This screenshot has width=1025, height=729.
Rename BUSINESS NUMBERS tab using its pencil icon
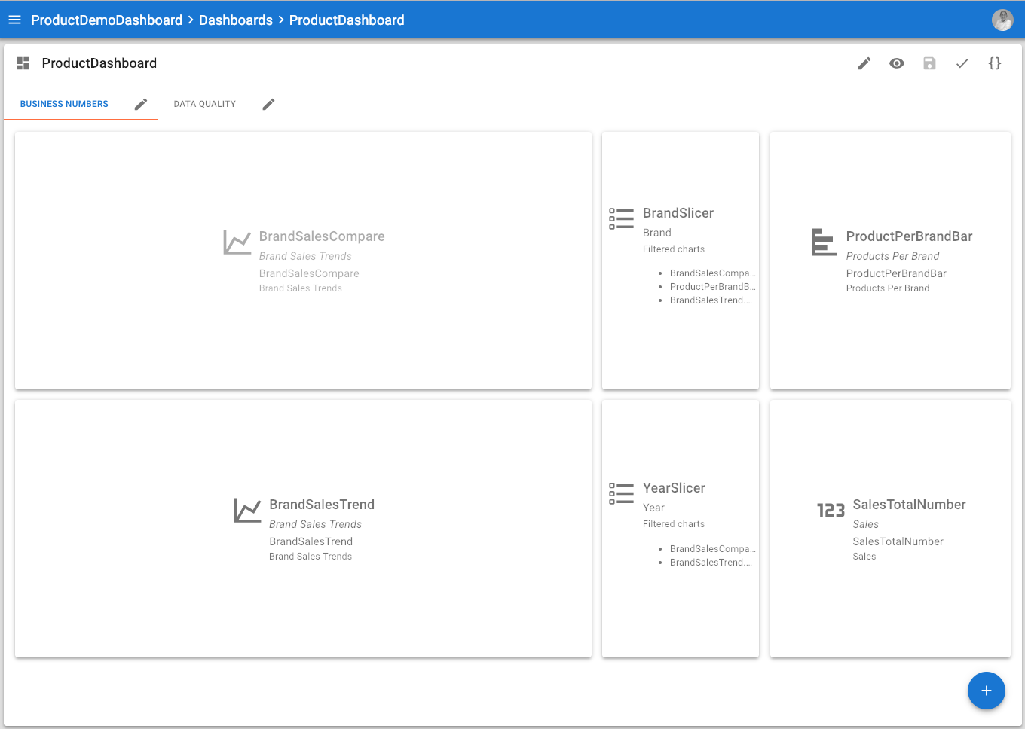[x=141, y=104]
